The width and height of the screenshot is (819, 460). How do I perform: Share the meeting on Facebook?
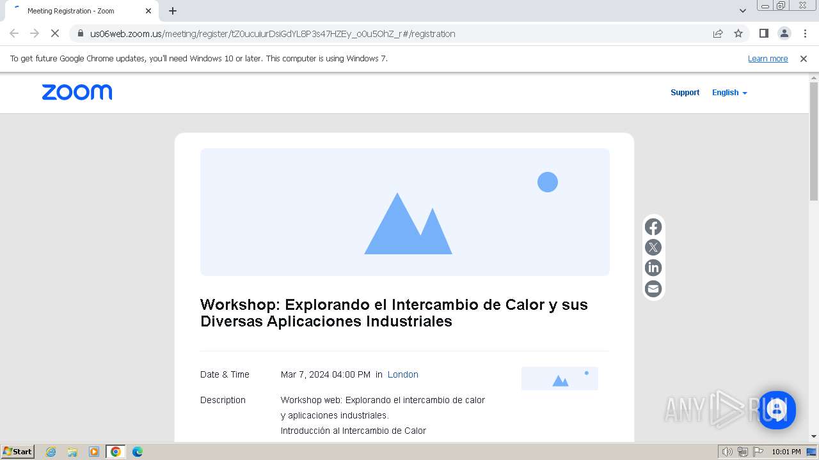point(653,227)
